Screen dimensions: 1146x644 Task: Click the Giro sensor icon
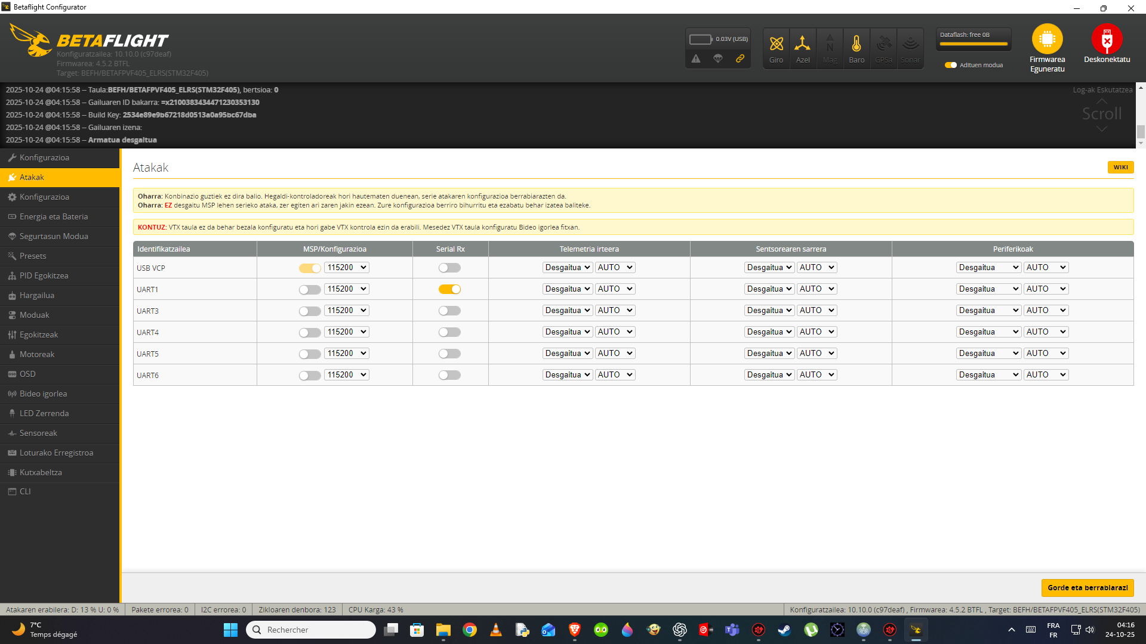776,44
